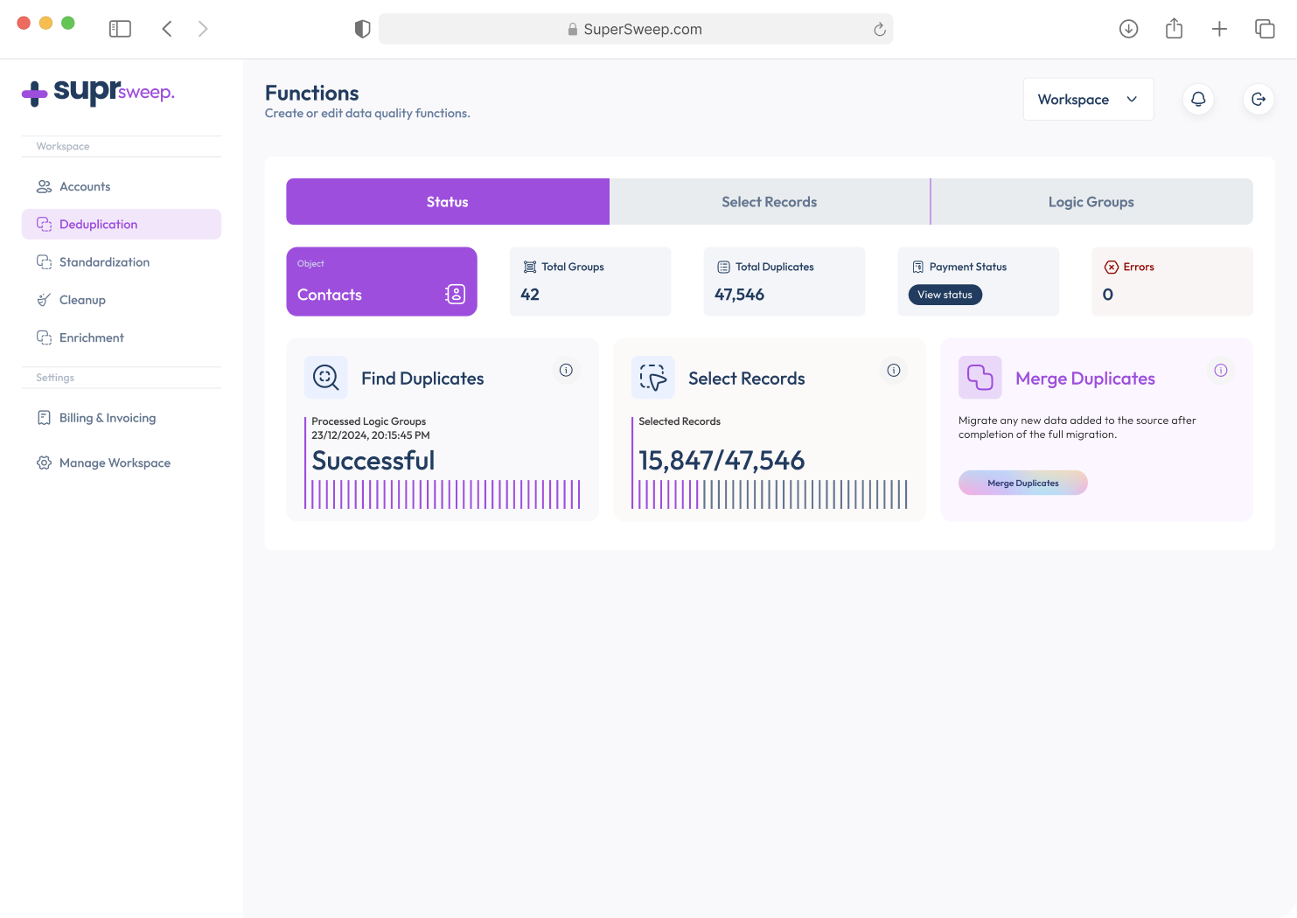Screen dimensions: 1297x918
Task: Open Accounts in the sidebar
Action: [x=85, y=186]
